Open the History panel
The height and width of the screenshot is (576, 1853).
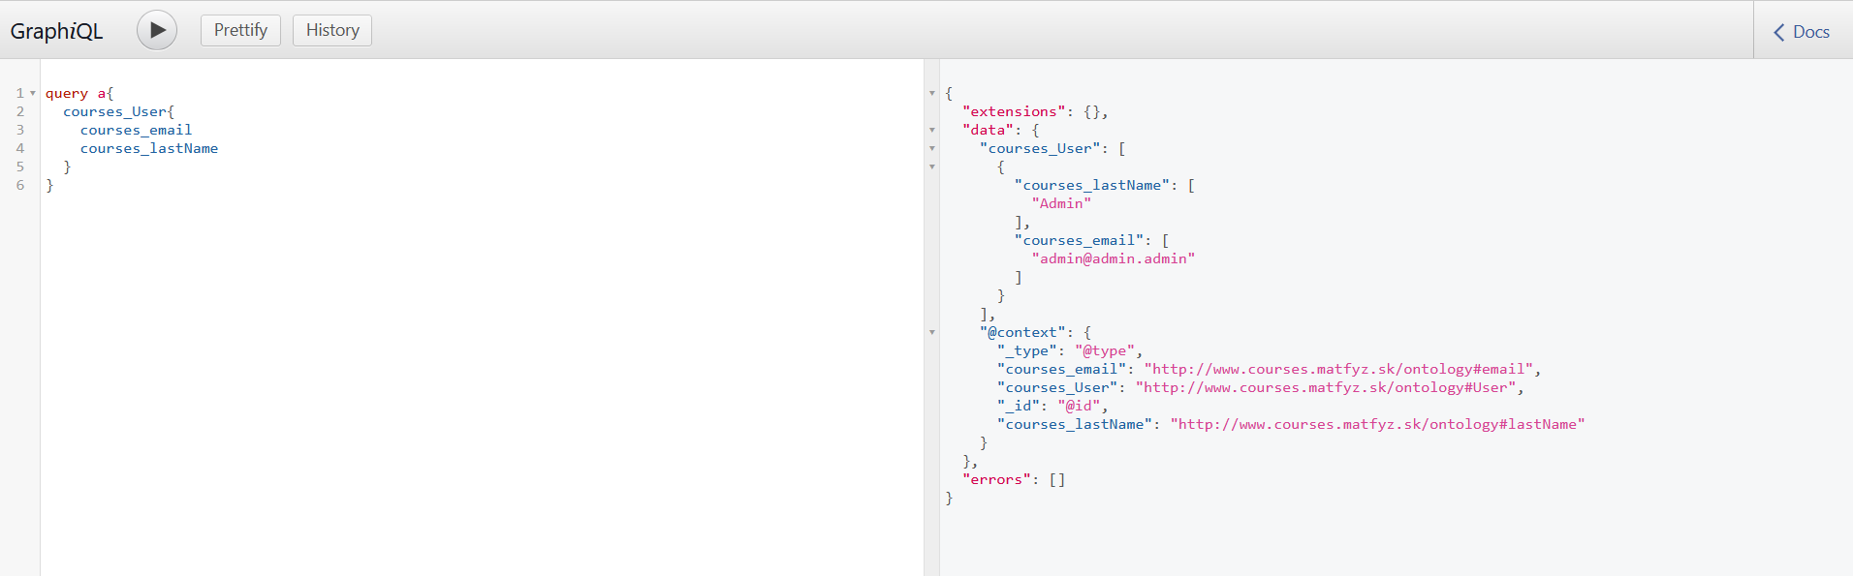[x=332, y=30]
